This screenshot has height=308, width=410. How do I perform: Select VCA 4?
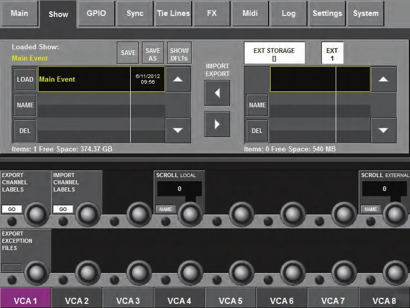point(179,298)
